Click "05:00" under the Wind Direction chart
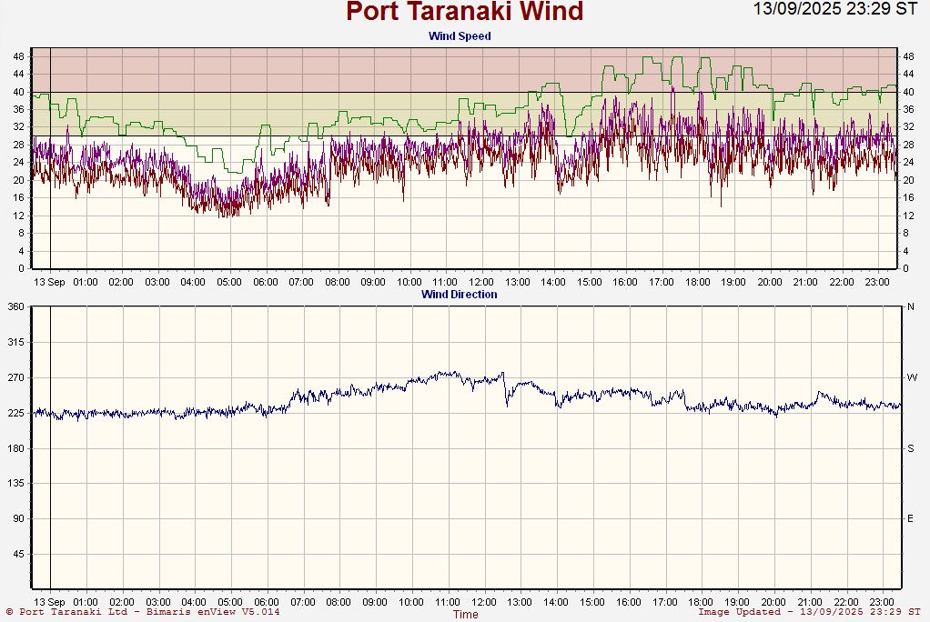Image resolution: width=930 pixels, height=622 pixels. (x=230, y=602)
